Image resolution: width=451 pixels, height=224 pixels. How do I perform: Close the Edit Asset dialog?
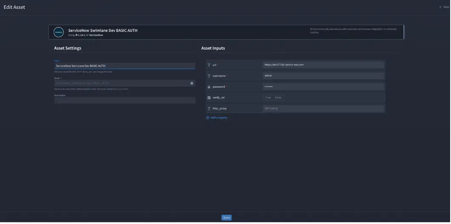444,7
